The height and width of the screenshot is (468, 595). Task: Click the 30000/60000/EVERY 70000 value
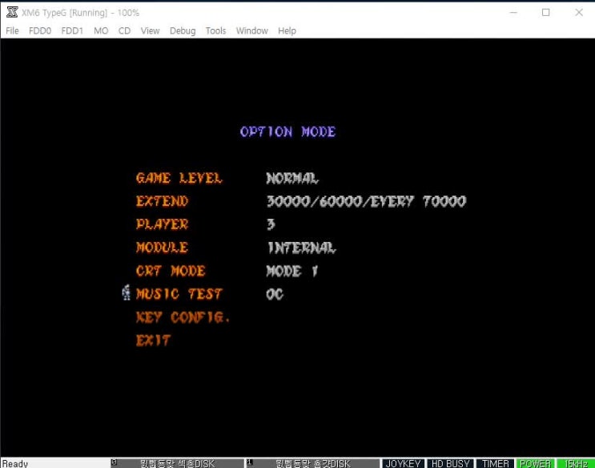click(x=366, y=201)
